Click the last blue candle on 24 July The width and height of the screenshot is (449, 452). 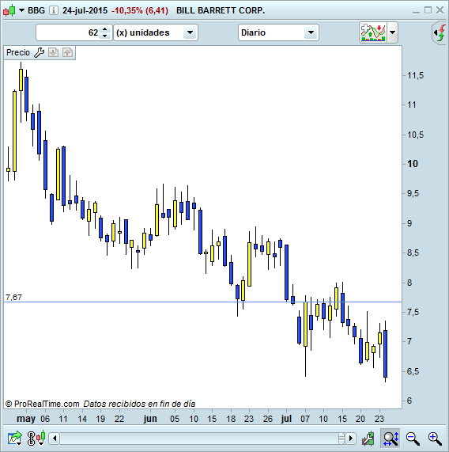[x=386, y=354]
